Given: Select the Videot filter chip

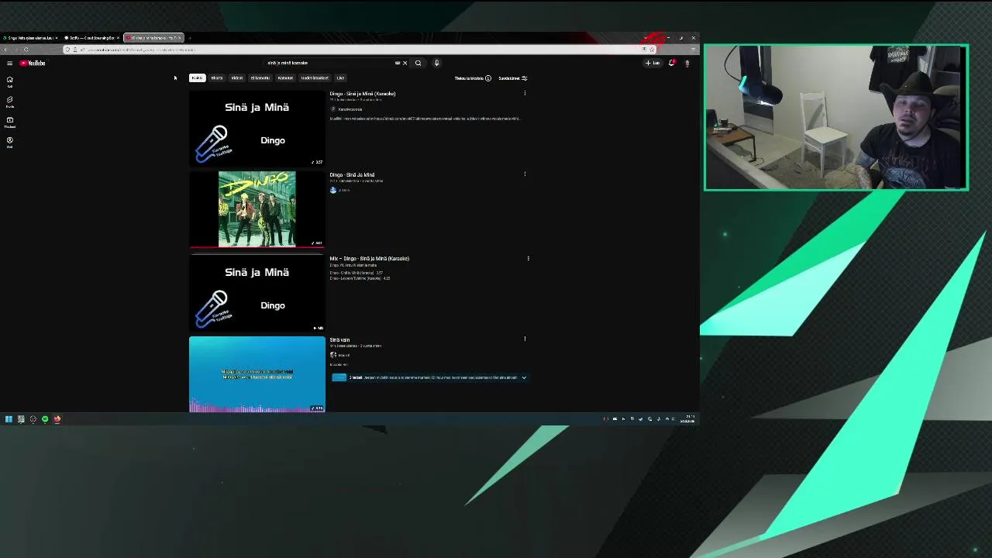Looking at the screenshot, I should (x=237, y=77).
